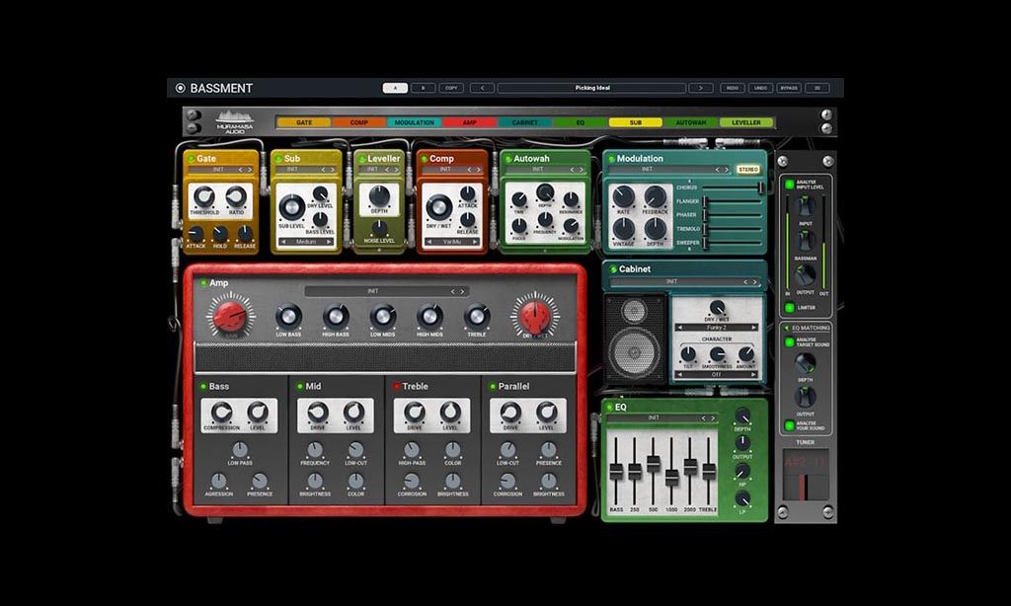Click the Comp Attack knob
This screenshot has width=1011, height=606.
pos(467,193)
